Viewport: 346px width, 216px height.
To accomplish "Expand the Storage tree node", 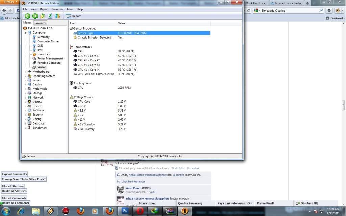I will click(x=25, y=93).
